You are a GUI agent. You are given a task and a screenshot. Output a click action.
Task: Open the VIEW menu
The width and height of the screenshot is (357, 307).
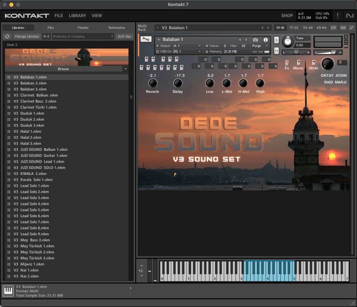pos(97,16)
